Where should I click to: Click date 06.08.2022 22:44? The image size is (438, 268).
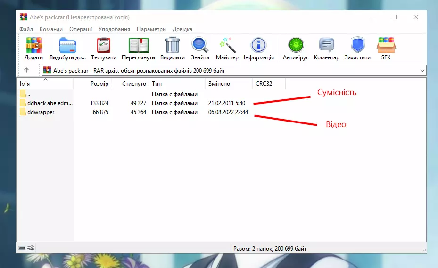pos(228,112)
